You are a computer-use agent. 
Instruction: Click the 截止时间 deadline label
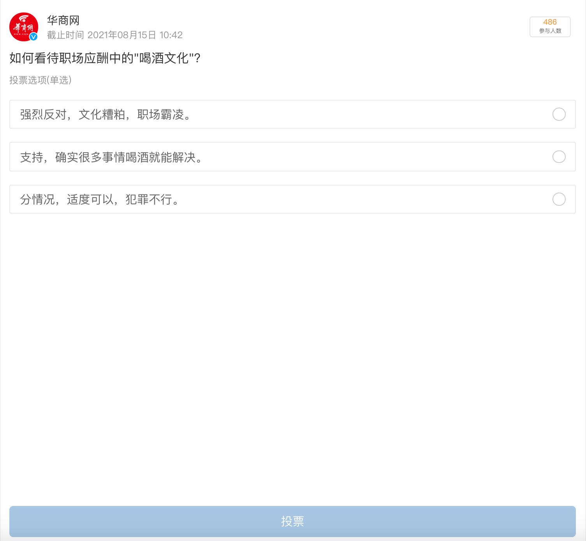click(65, 35)
